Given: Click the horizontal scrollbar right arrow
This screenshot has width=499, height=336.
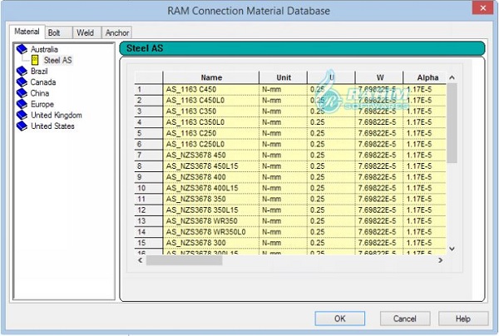Looking at the screenshot, I should point(440,259).
